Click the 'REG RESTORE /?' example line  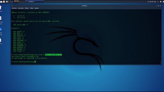pyautogui.click(x=20, y=41)
